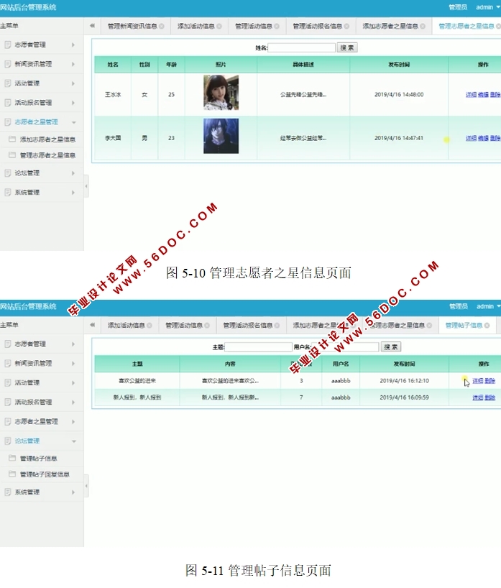501x588 pixels.
Task: Click 用户名 column header in posts table
Action: point(341,364)
